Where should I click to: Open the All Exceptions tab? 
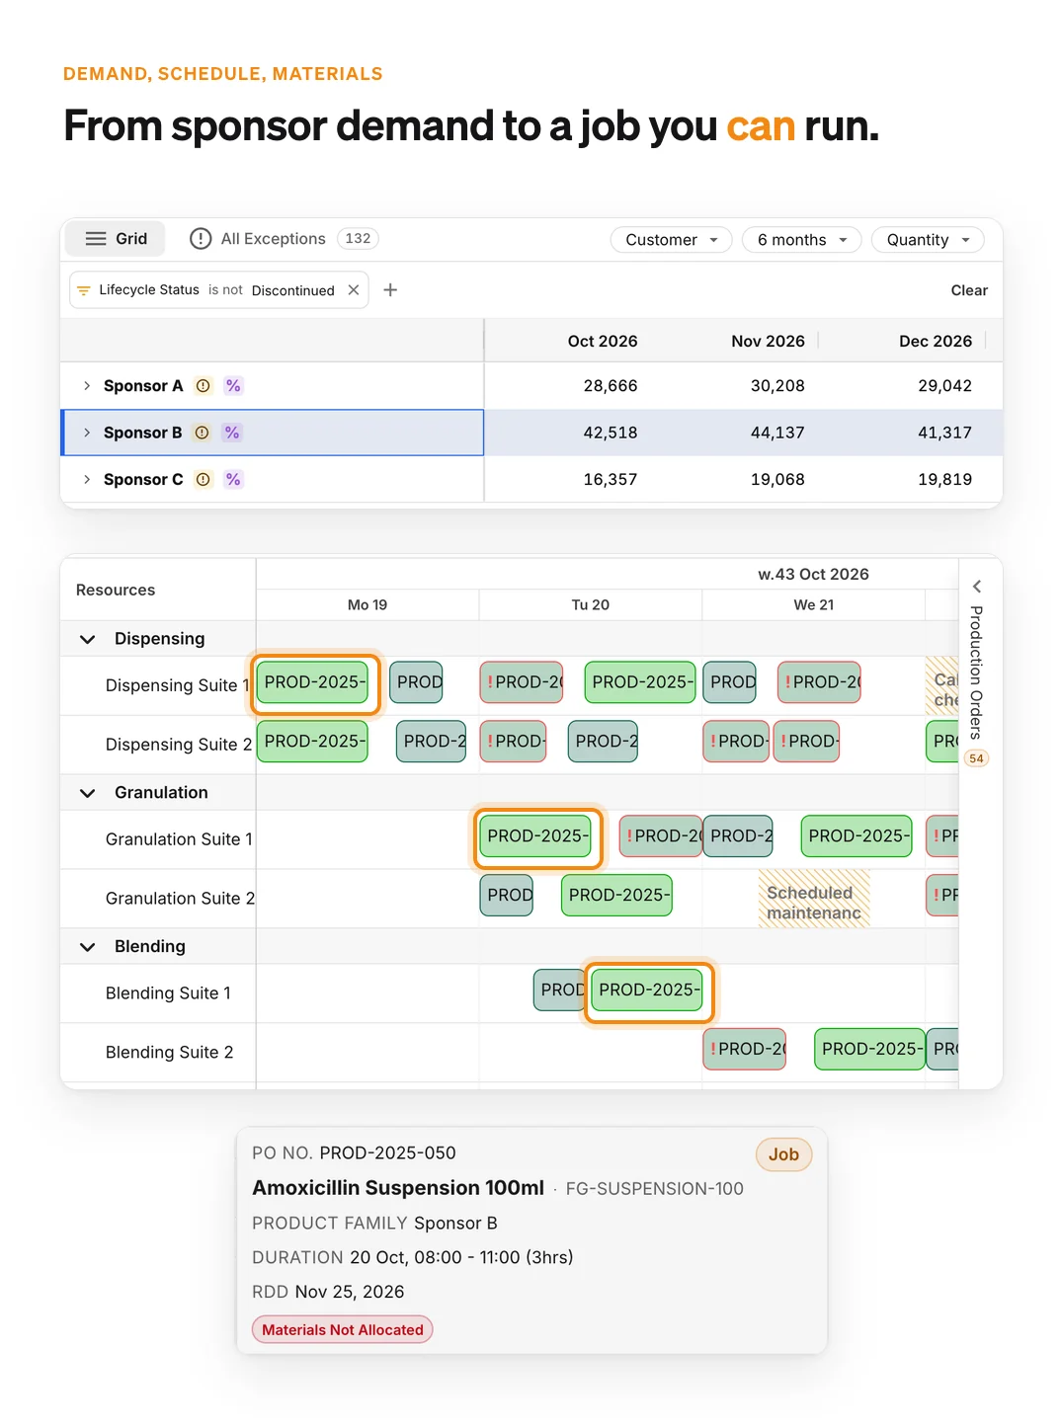(259, 239)
